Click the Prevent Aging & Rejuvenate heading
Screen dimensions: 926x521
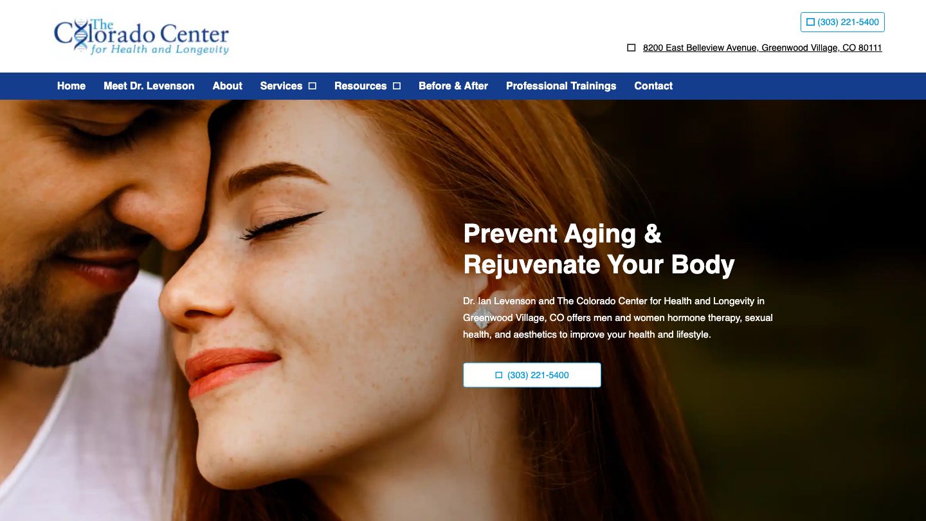pos(599,250)
